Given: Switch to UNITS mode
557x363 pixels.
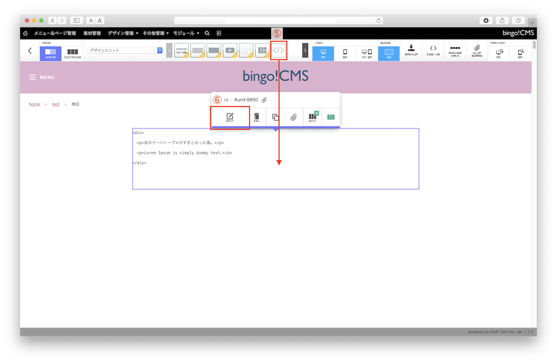Looking at the screenshot, I should (x=51, y=54).
